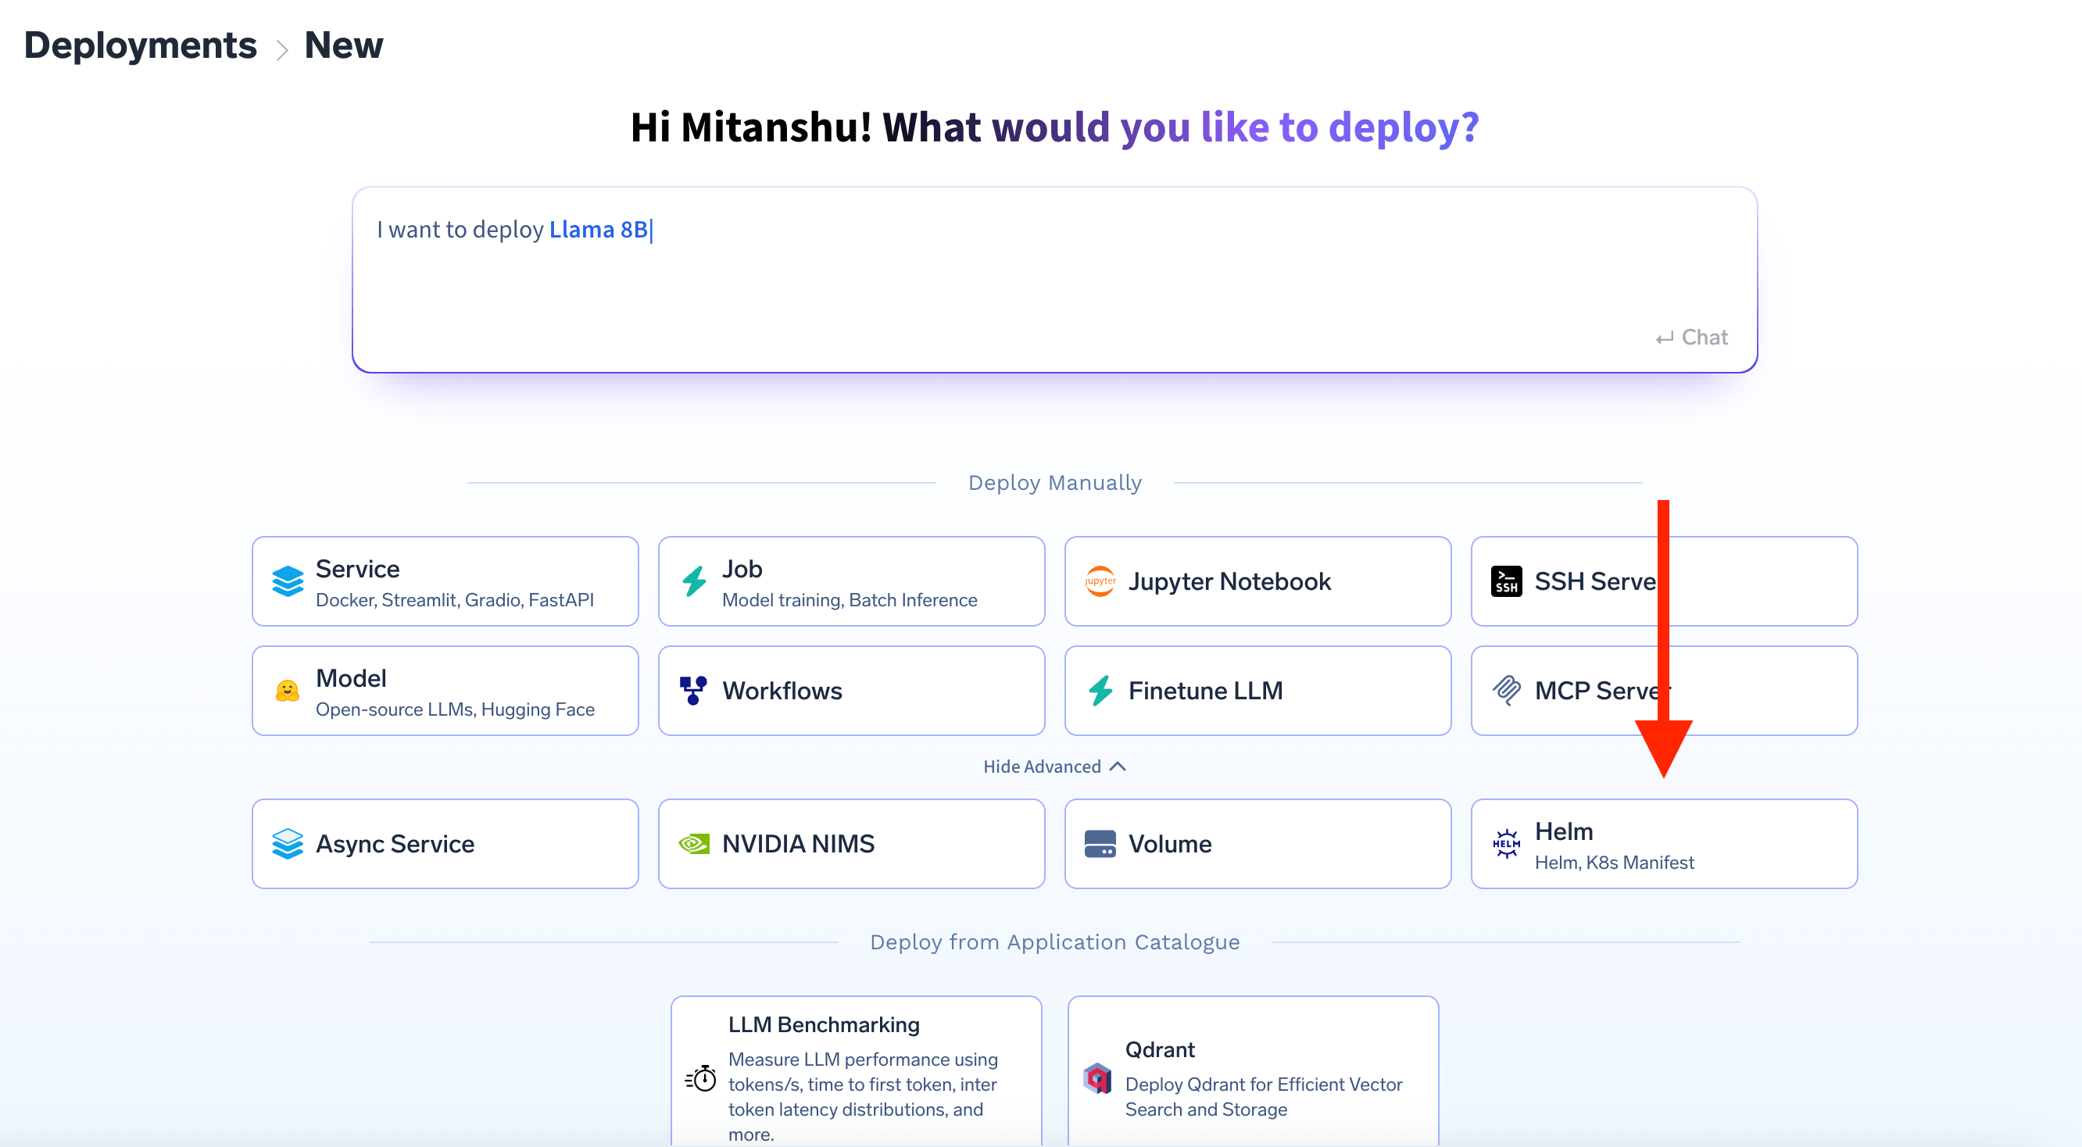Click the Service stacked-layers icon
The image size is (2082, 1147).
click(x=288, y=581)
